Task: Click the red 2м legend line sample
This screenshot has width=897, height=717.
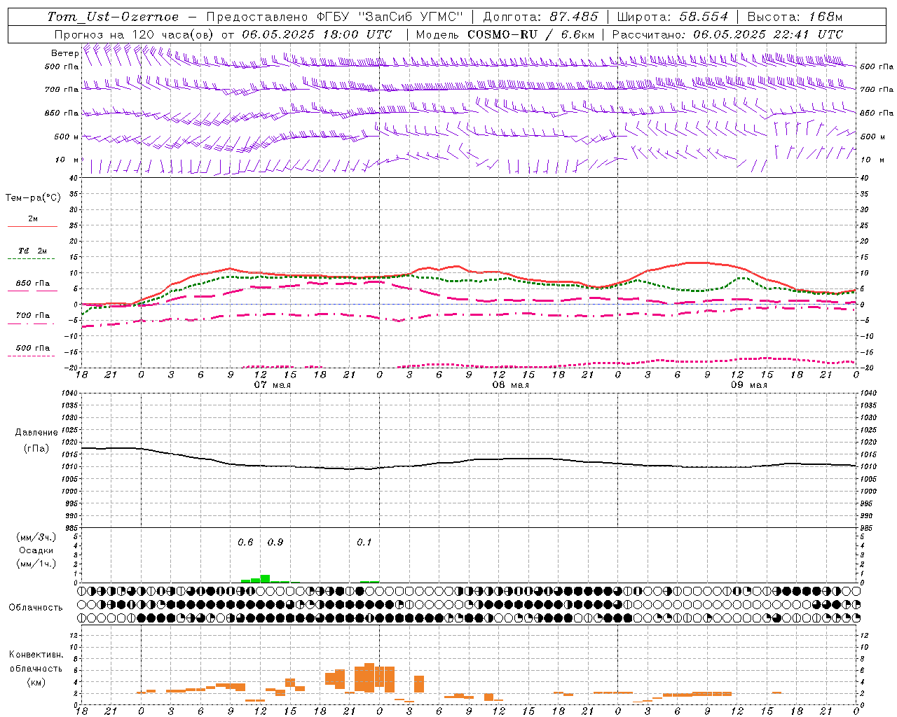Action: 32,227
